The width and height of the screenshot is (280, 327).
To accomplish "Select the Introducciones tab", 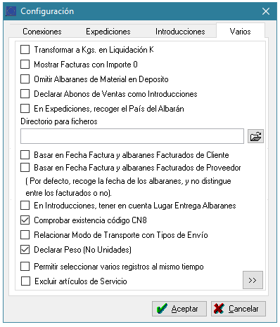I will pyautogui.click(x=180, y=32).
